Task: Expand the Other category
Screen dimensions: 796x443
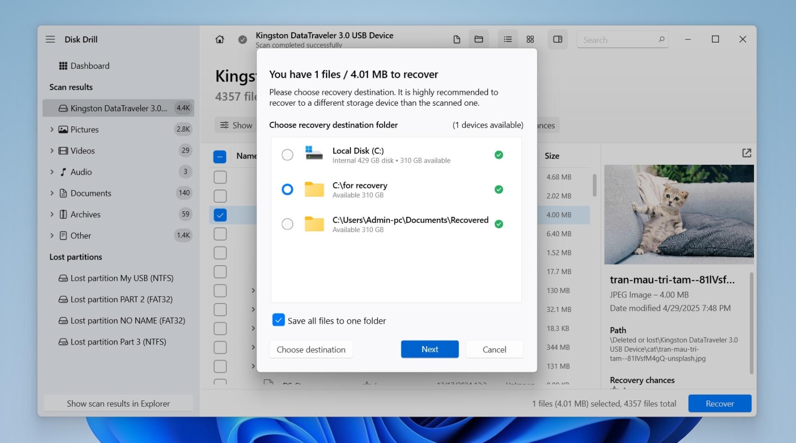Action: coord(52,236)
